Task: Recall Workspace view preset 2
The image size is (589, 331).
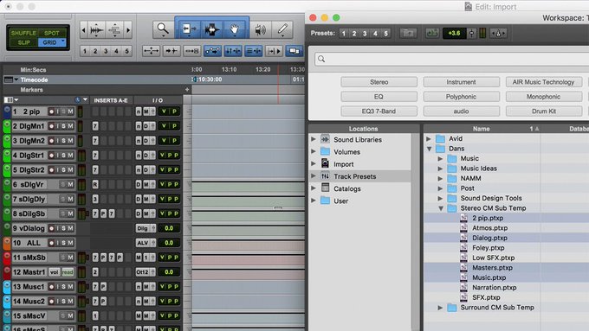Action: coord(354,34)
